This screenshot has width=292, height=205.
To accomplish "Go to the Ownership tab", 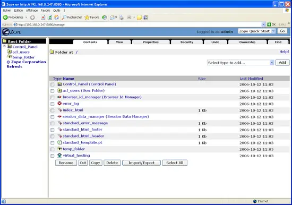I will point(247,42).
